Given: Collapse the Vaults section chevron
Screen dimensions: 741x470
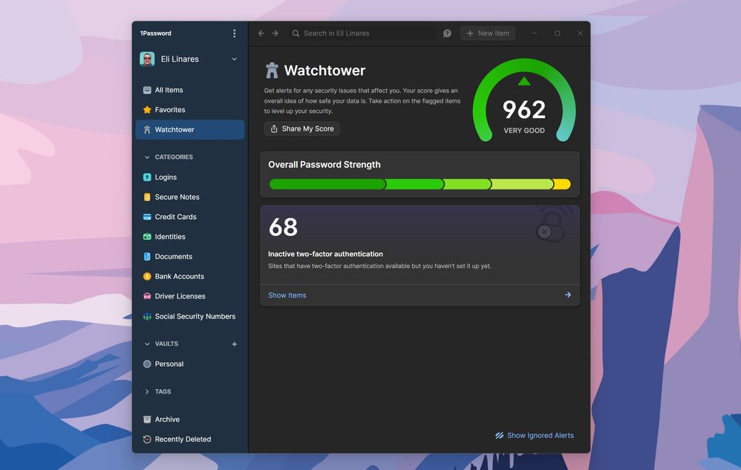Looking at the screenshot, I should [147, 344].
